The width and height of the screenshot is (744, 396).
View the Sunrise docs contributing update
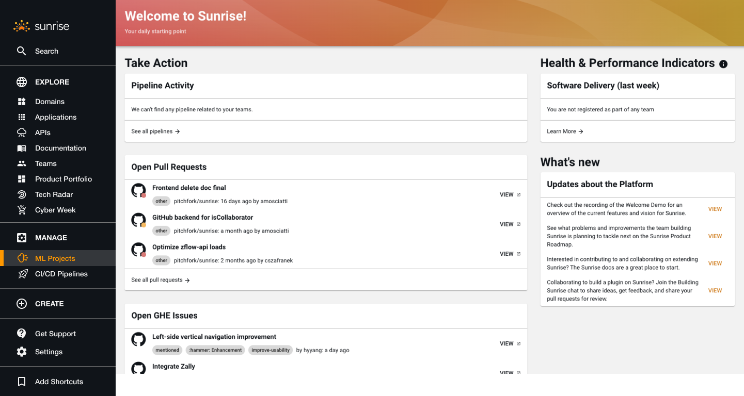pos(715,263)
